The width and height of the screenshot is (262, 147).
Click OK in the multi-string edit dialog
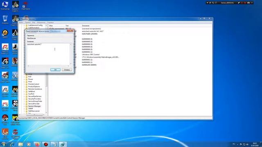click(x=55, y=70)
